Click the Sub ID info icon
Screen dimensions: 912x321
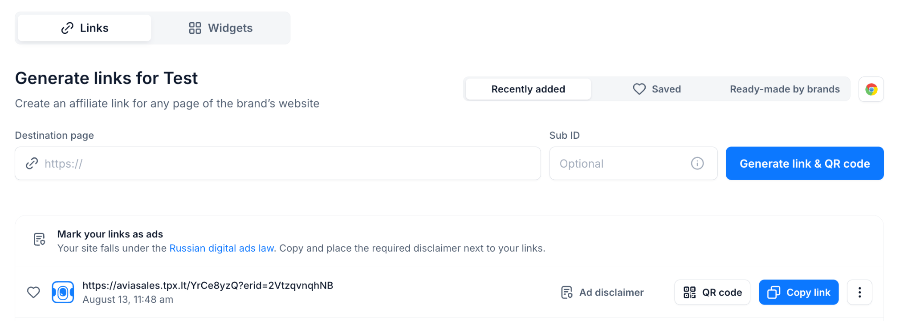point(697,164)
